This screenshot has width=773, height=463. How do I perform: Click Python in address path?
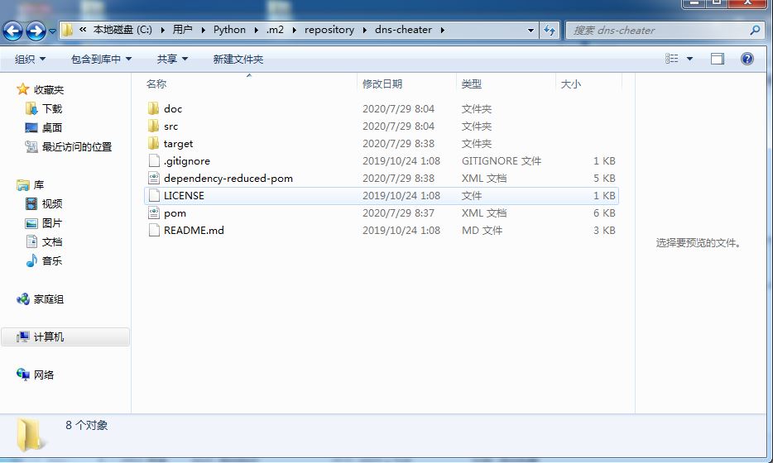coord(229,30)
